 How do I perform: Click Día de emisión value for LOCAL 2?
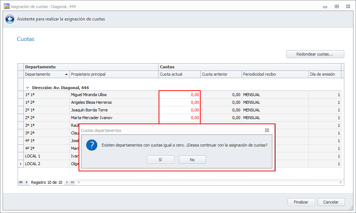325,164
